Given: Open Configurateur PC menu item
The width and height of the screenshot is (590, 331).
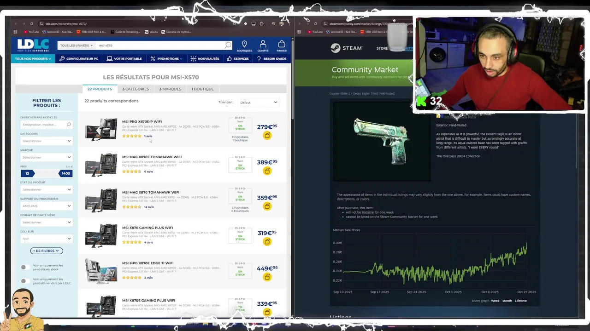Looking at the screenshot, I should tap(79, 58).
